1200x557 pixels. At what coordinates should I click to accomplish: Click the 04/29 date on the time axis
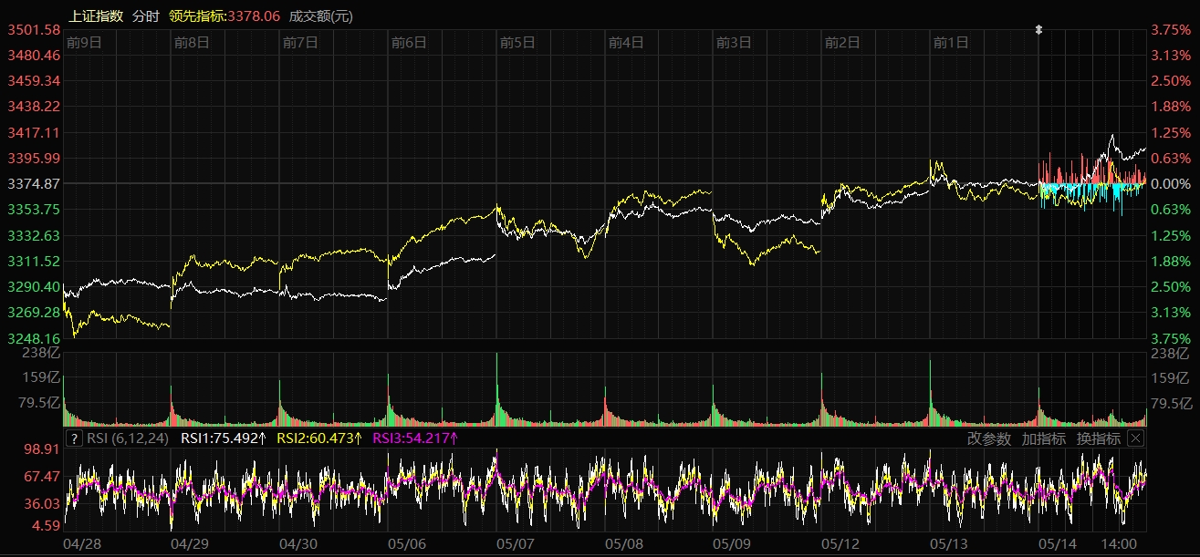pos(190,543)
